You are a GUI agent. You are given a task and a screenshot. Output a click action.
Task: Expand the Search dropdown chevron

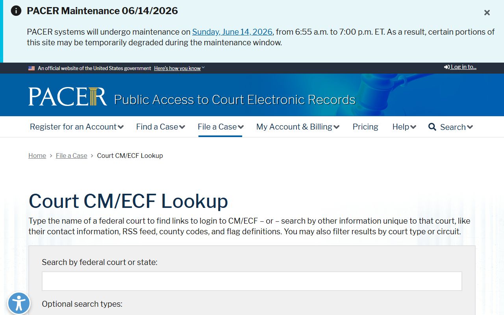(x=470, y=127)
